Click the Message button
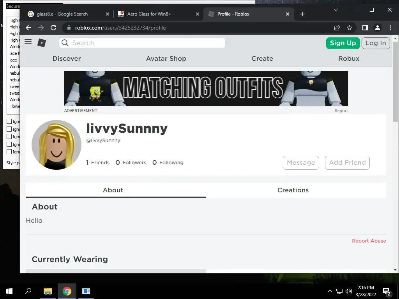 click(301, 162)
